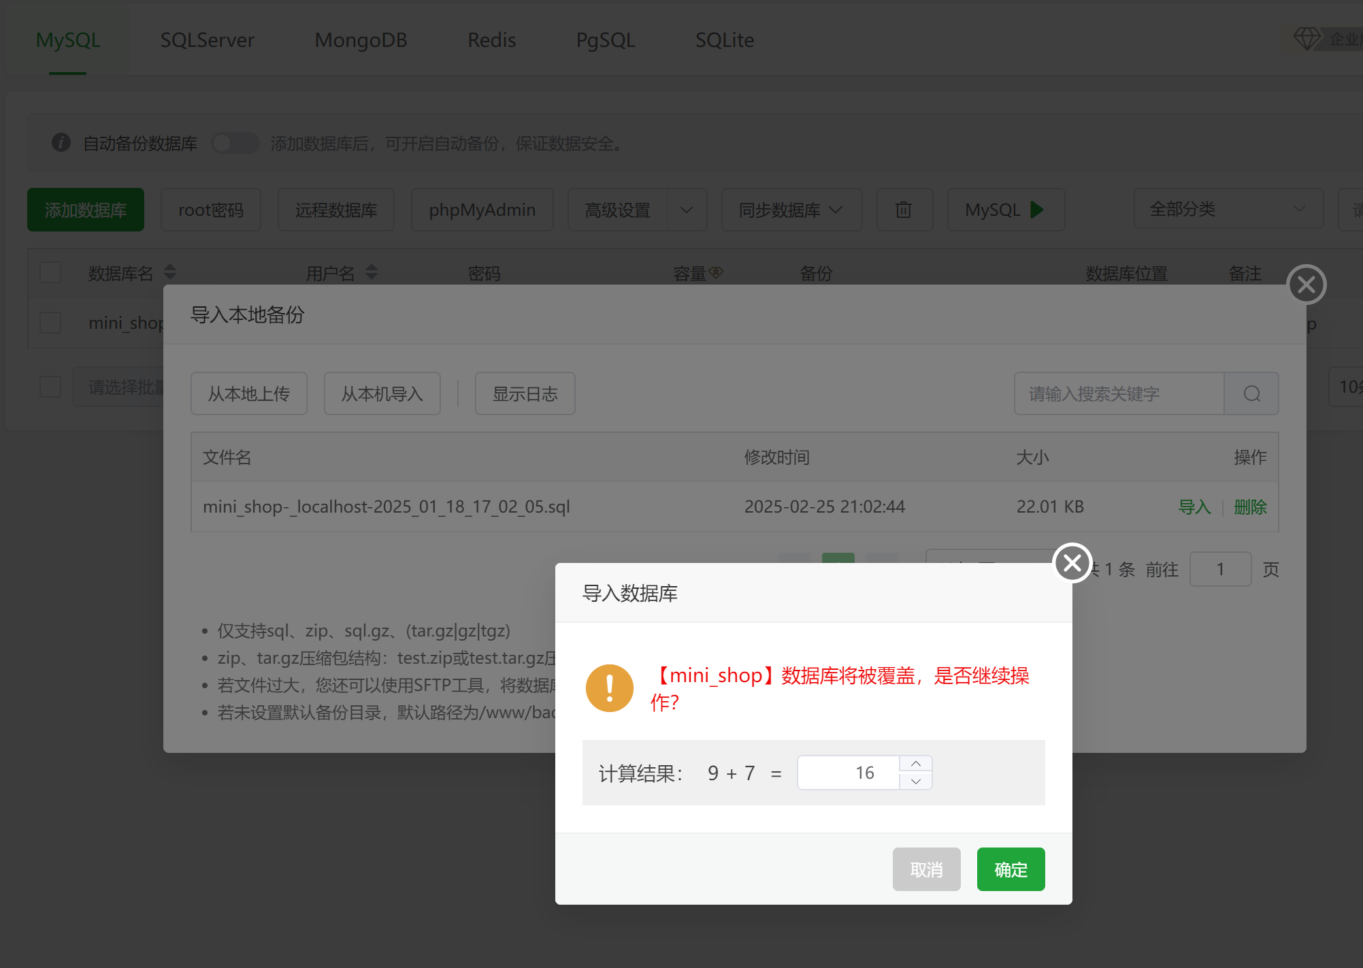This screenshot has height=968, width=1363.
Task: Switch to the Redis tab
Action: [491, 40]
